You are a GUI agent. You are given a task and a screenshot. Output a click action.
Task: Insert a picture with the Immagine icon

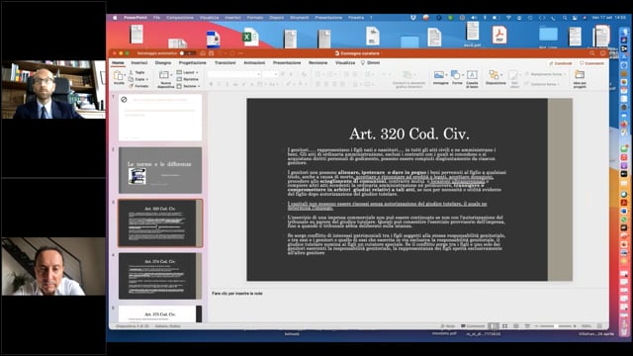(x=440, y=77)
